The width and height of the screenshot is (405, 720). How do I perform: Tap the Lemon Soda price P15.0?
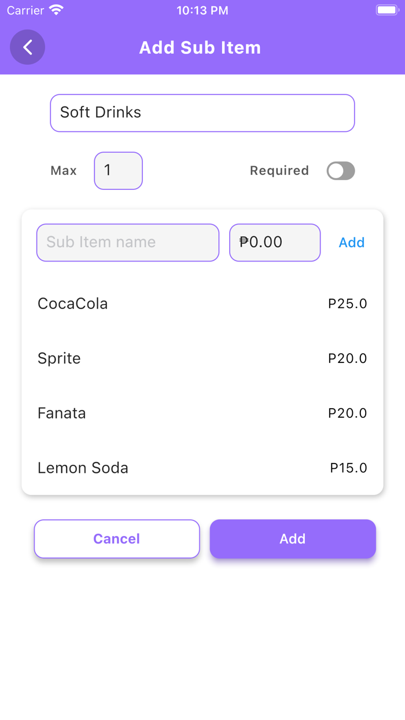coord(348,468)
